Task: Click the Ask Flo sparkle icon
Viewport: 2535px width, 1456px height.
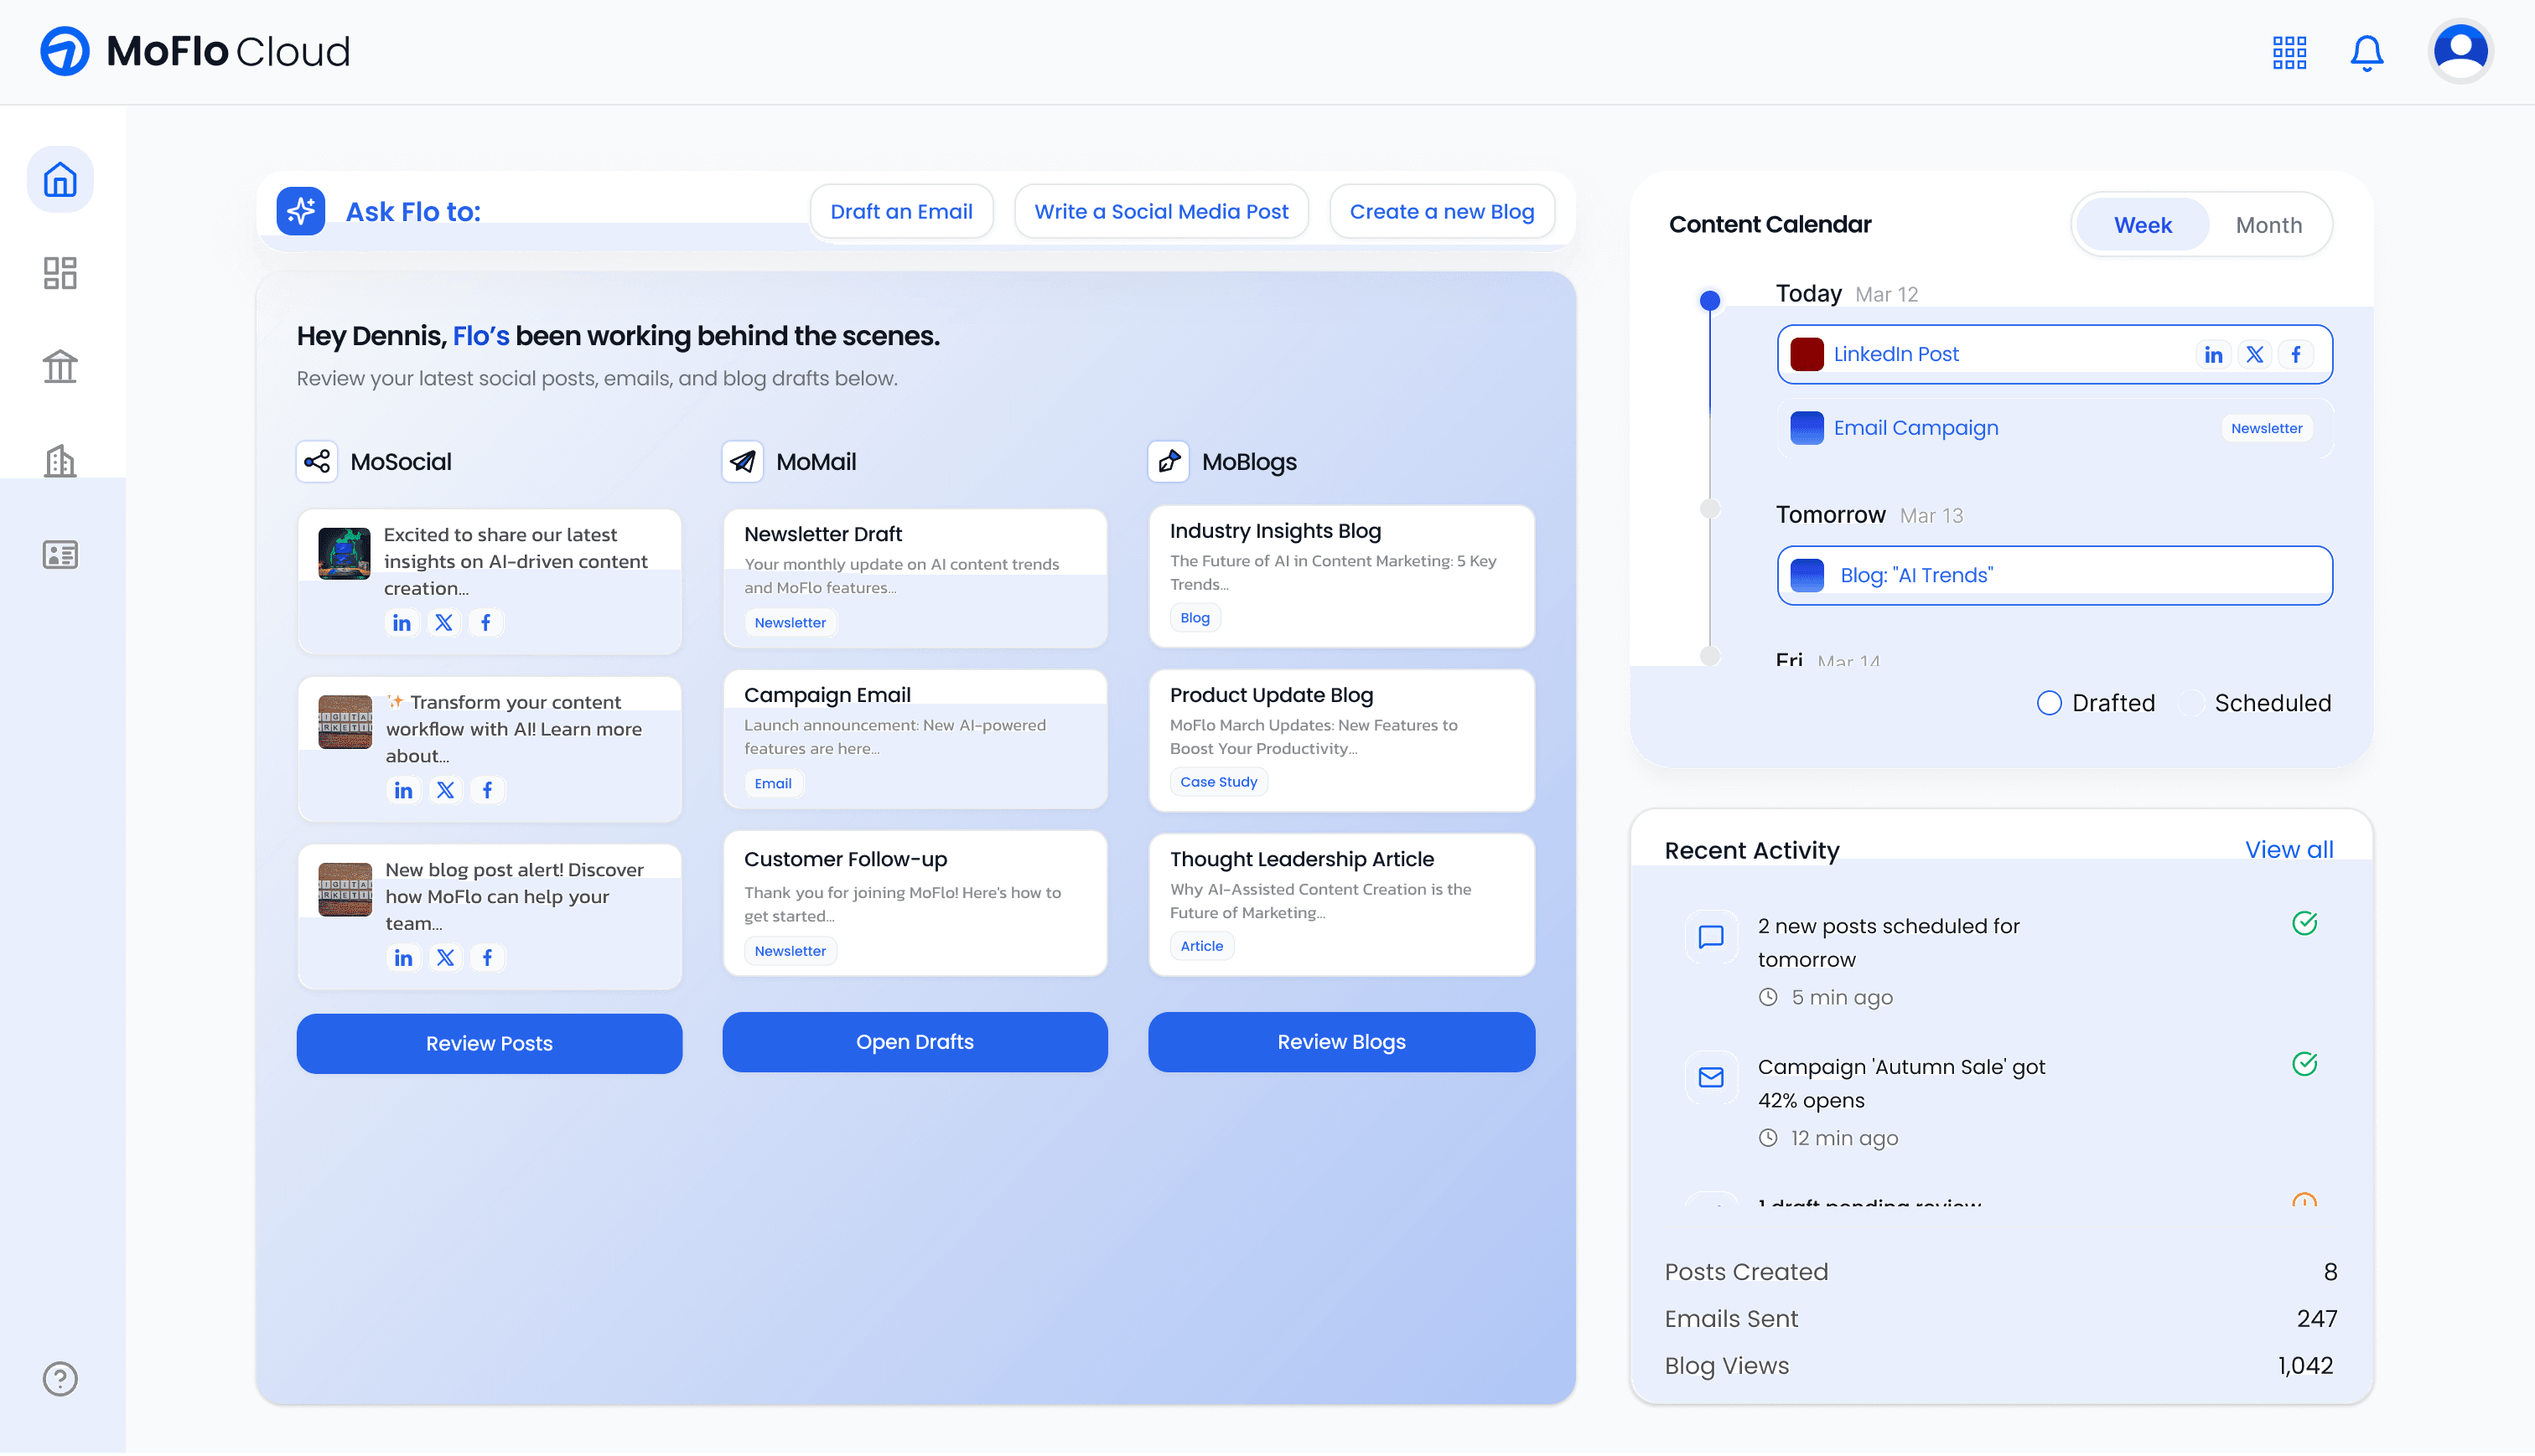Action: pyautogui.click(x=301, y=211)
